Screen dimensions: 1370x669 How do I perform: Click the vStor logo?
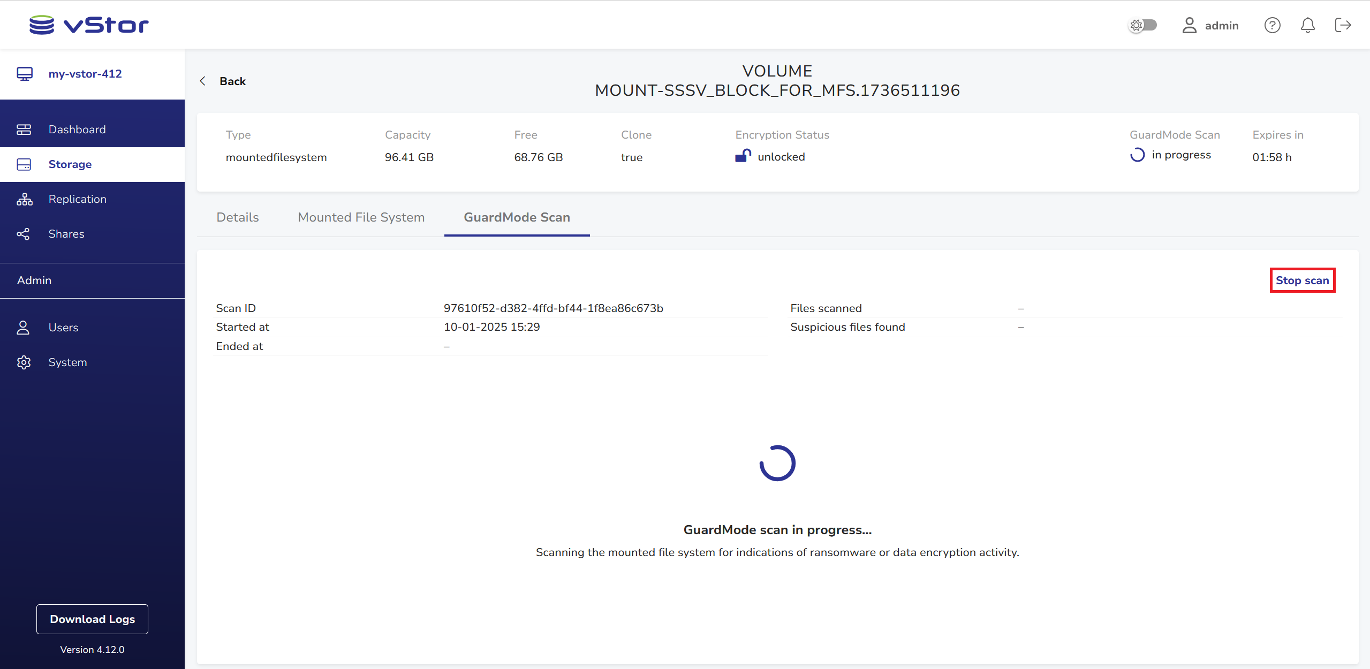(x=89, y=25)
